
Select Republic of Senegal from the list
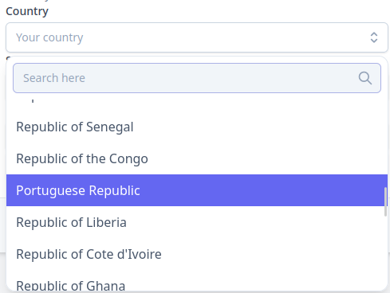[x=197, y=127]
